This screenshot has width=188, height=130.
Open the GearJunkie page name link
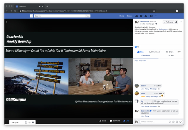tap(145, 21)
